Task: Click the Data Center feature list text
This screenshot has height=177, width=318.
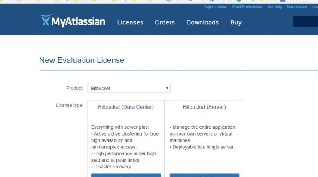Action: pyautogui.click(x=125, y=147)
